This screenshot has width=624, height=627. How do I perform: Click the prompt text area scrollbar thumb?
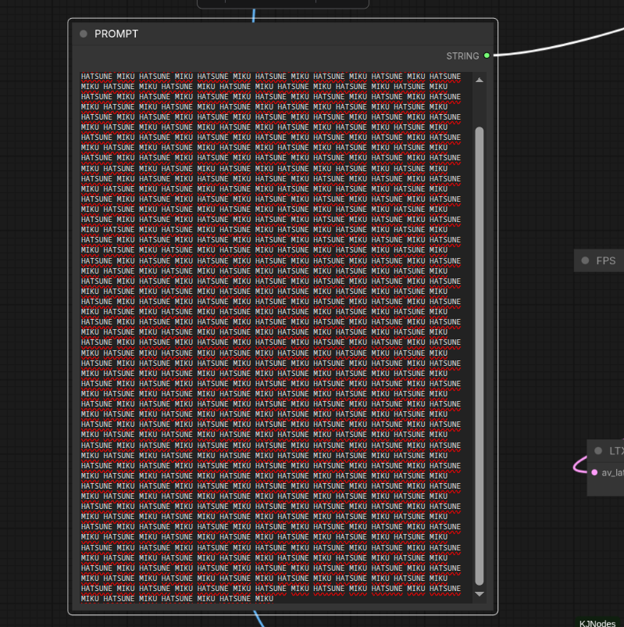tap(480, 356)
